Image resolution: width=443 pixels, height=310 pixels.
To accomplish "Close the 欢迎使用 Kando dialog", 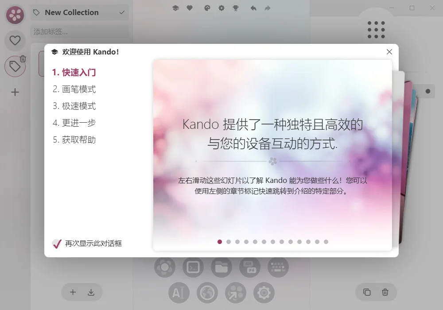I will [x=389, y=52].
